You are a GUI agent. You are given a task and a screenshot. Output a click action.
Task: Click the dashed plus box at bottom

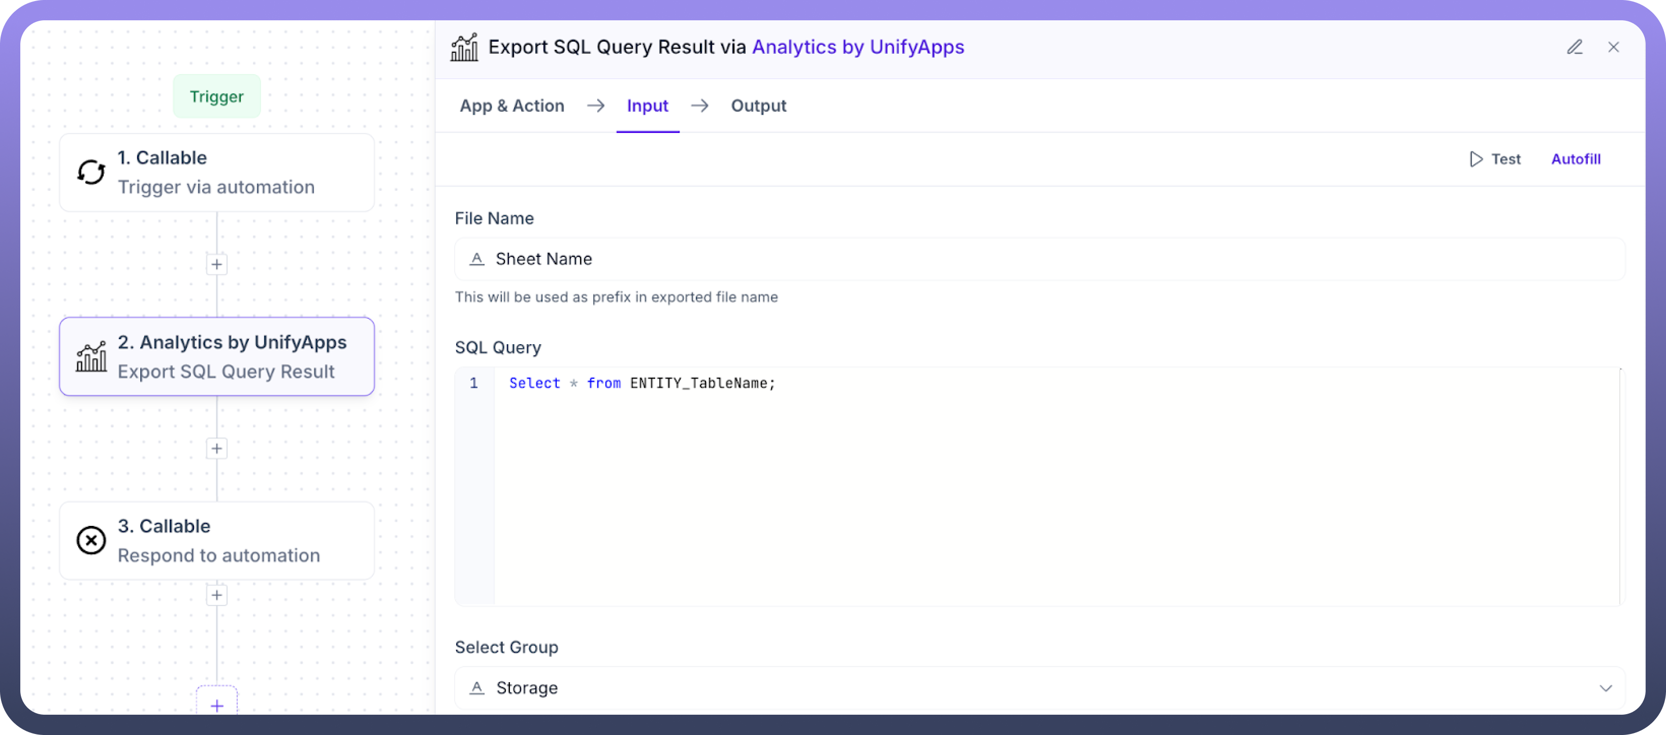(x=217, y=705)
